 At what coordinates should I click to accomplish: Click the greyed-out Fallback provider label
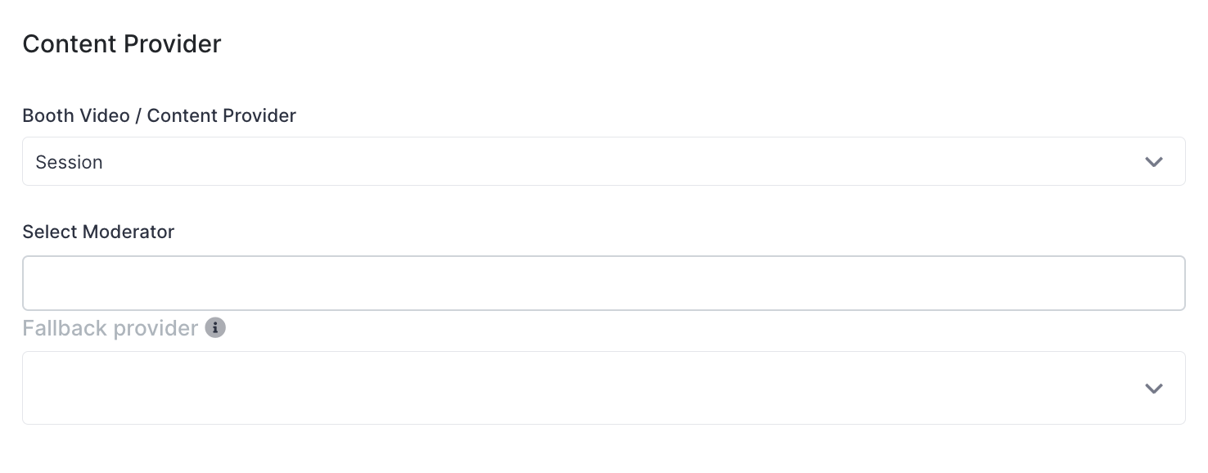110,328
